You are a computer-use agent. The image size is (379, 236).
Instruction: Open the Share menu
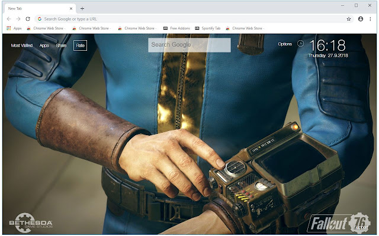coord(61,45)
